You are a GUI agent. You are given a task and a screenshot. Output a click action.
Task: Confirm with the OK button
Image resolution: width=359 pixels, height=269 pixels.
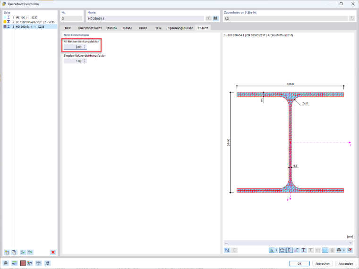[299, 263]
